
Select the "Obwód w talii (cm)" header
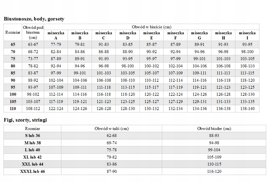pyautogui.click(x=112, y=129)
